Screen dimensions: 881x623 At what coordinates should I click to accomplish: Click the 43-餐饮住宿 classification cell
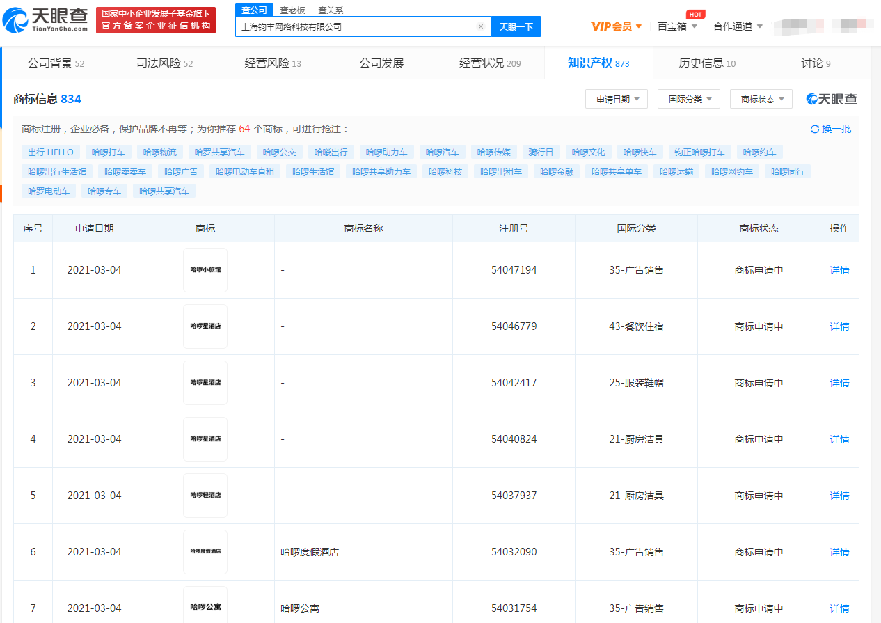[x=636, y=326]
